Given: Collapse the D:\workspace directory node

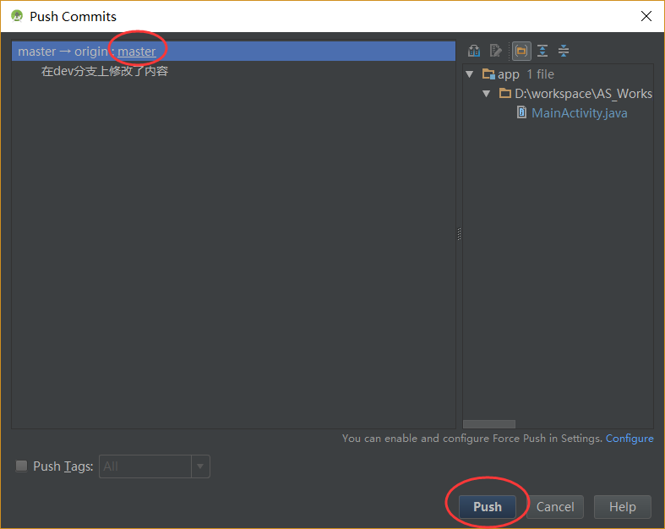Looking at the screenshot, I should click(487, 94).
